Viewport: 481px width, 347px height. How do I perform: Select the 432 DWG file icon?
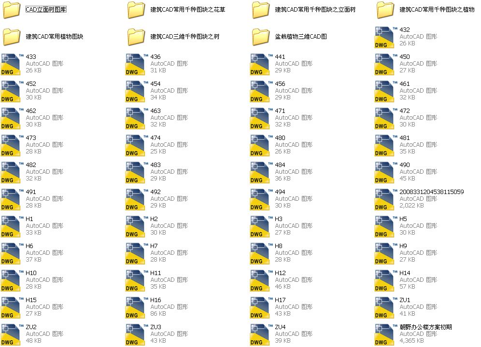[x=384, y=38]
